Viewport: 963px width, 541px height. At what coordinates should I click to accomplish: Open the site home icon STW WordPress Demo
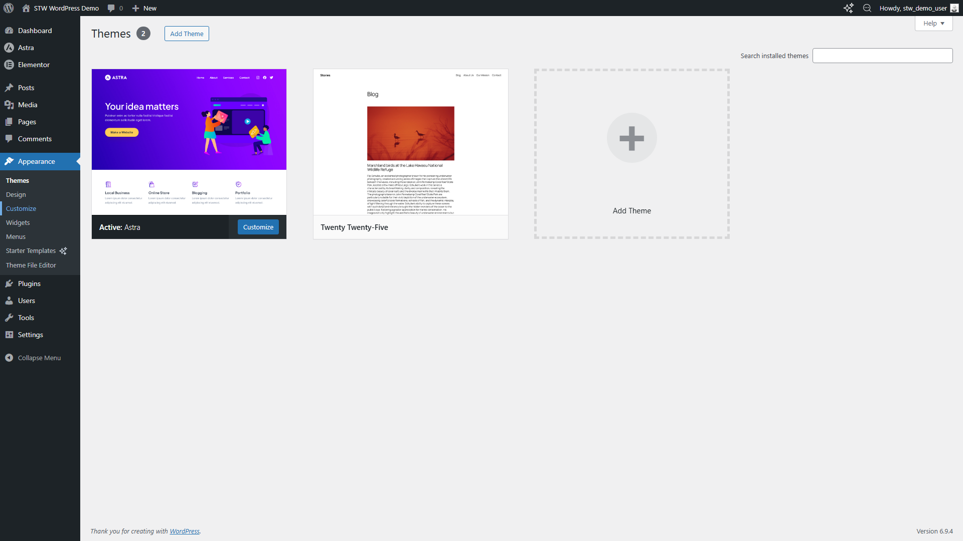[x=26, y=8]
